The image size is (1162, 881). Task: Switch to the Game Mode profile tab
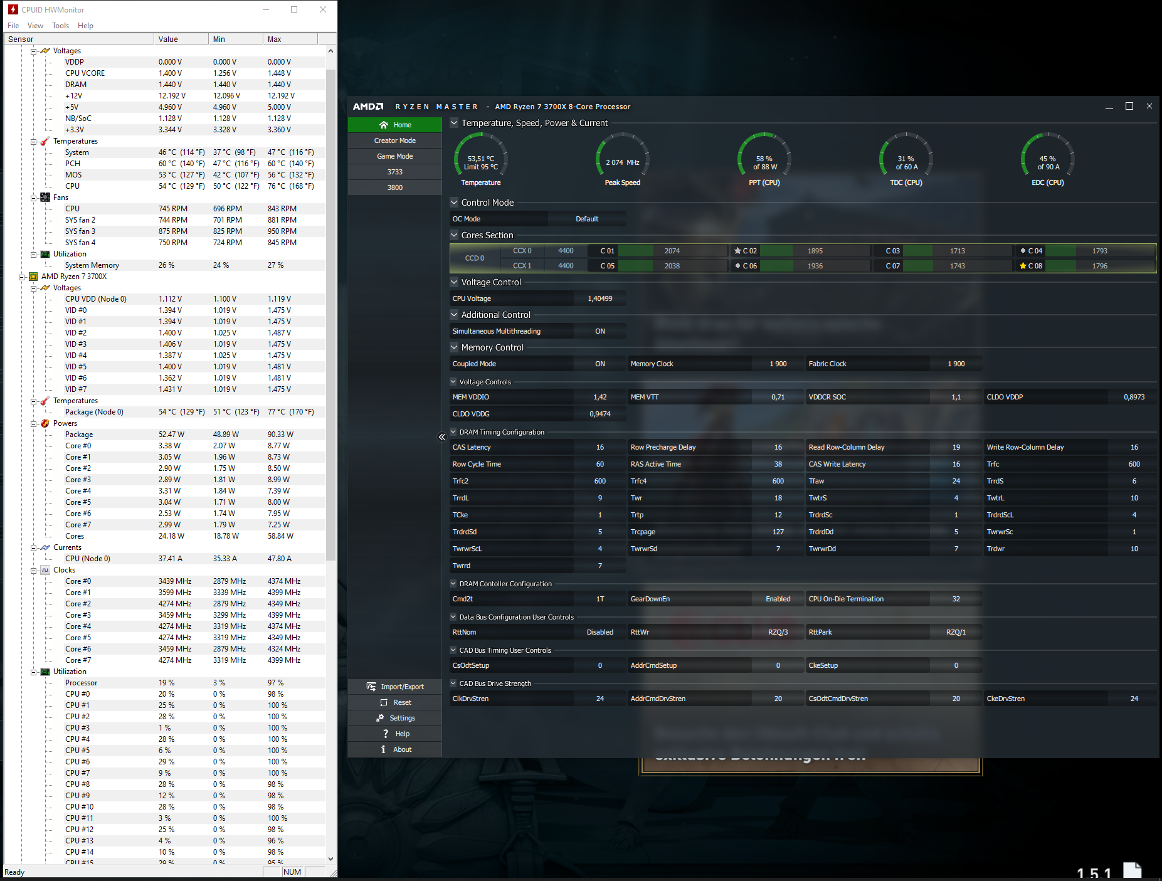(395, 156)
